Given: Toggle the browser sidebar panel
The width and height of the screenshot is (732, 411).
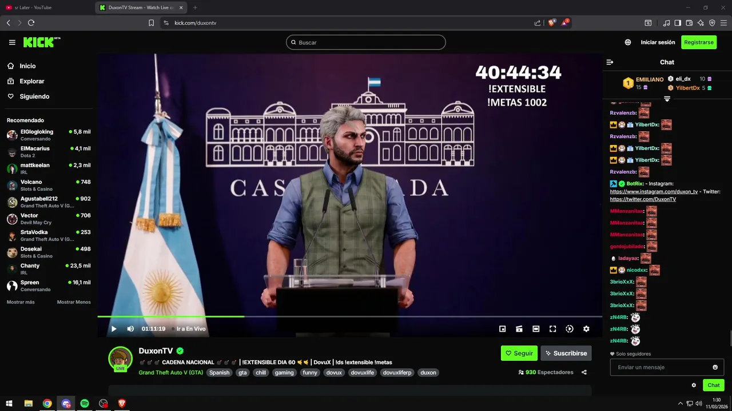Looking at the screenshot, I should (678, 23).
